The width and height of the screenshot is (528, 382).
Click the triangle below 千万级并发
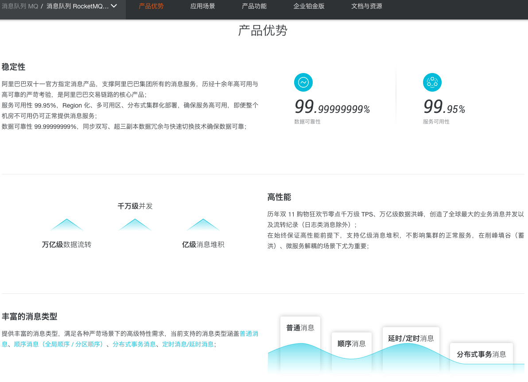click(x=135, y=225)
